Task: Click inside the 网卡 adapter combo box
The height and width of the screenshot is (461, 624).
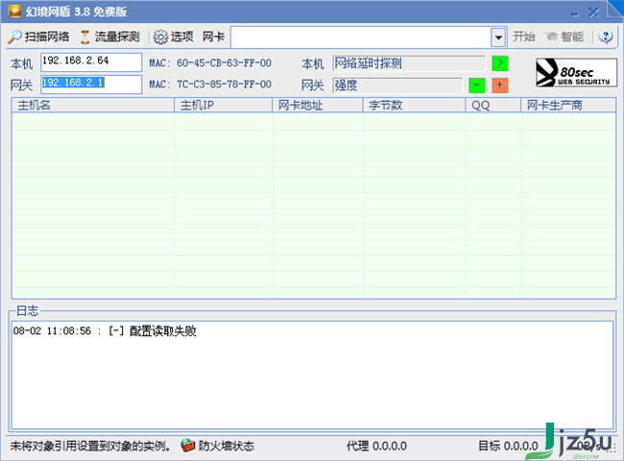Action: click(361, 37)
